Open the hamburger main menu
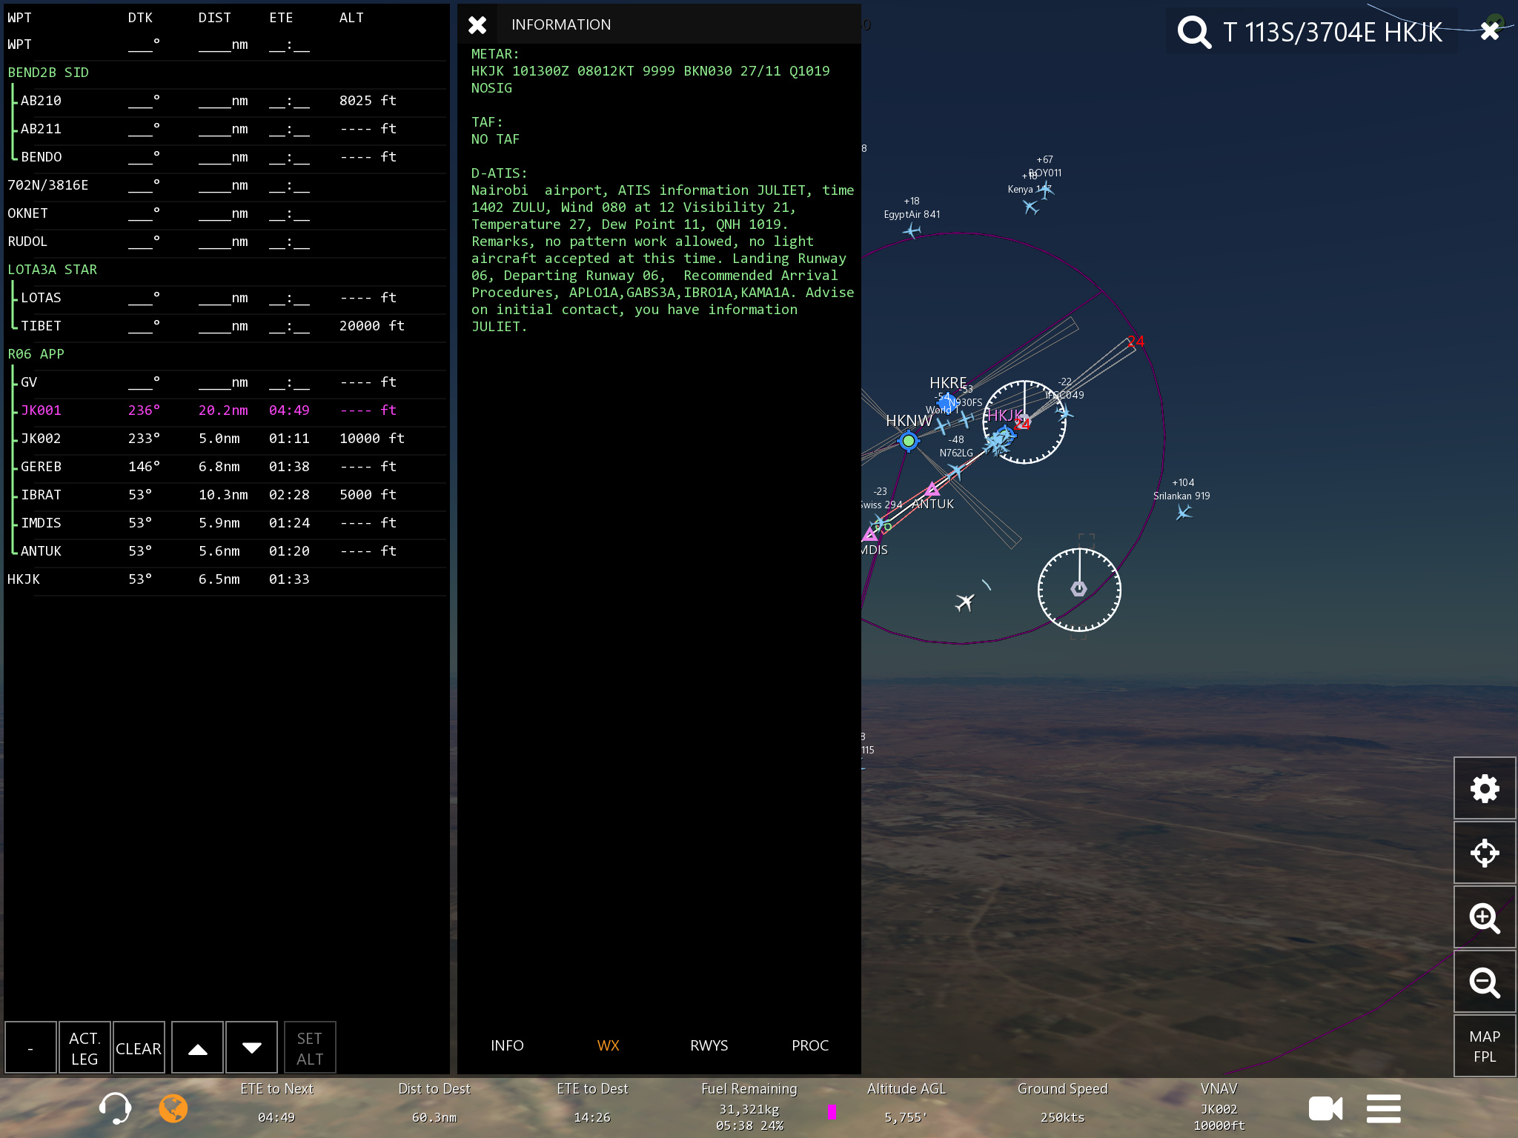This screenshot has width=1518, height=1138. tap(1383, 1108)
